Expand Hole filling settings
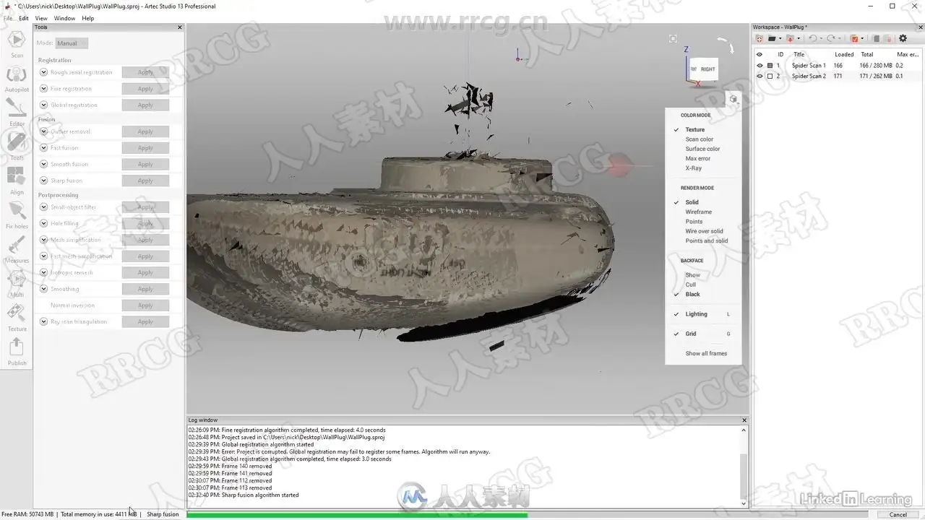This screenshot has height=520, width=925. tap(44, 223)
